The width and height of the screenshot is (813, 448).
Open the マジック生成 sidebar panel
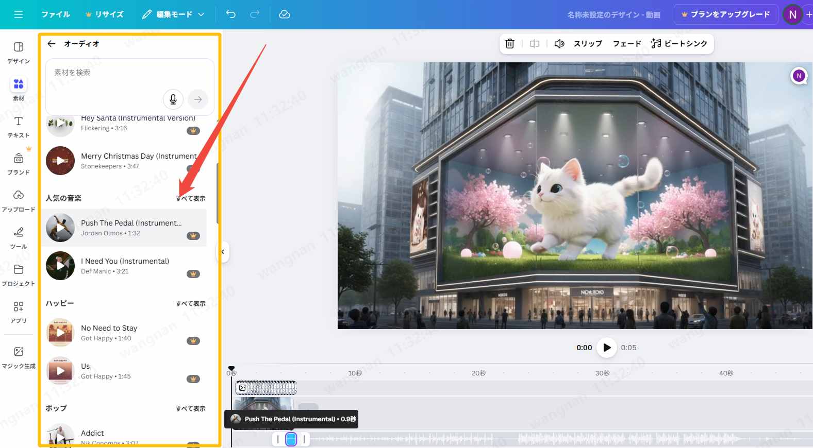[x=19, y=357]
